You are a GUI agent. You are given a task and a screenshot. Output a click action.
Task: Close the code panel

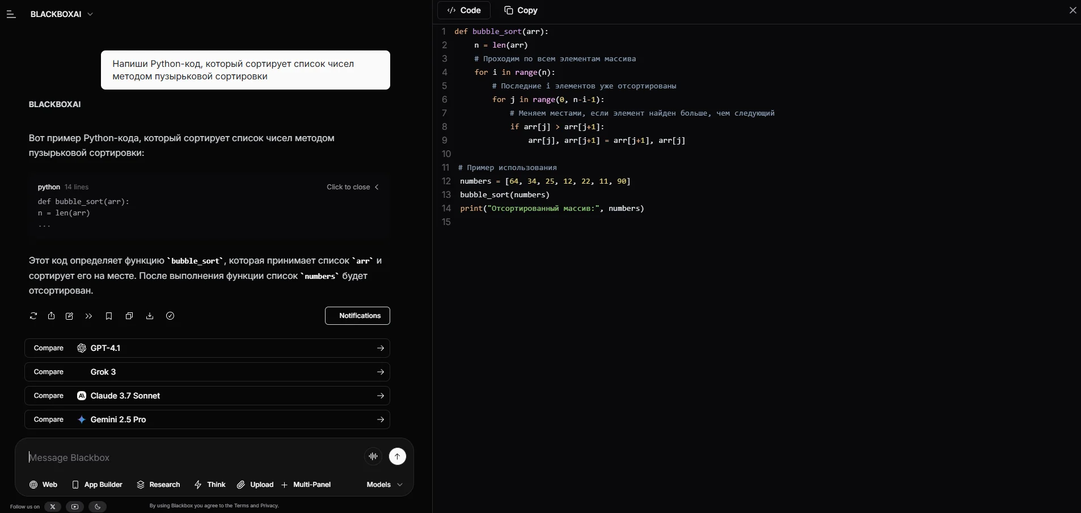click(x=1072, y=10)
